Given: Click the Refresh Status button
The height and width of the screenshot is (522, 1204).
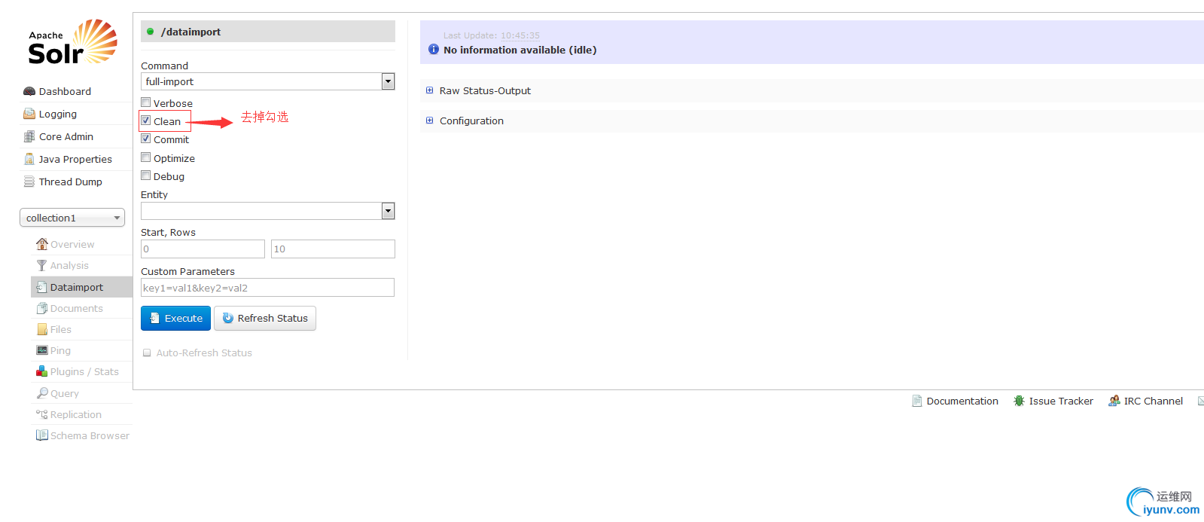Looking at the screenshot, I should [265, 318].
